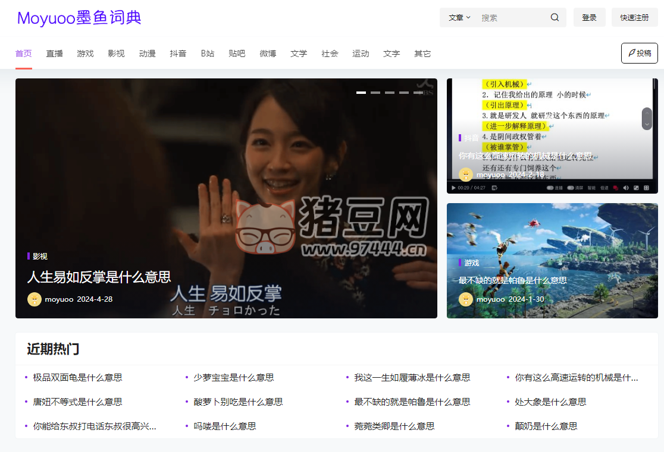Open the 抖音 section tab
Screen dimensions: 664x452
pyautogui.click(x=178, y=53)
